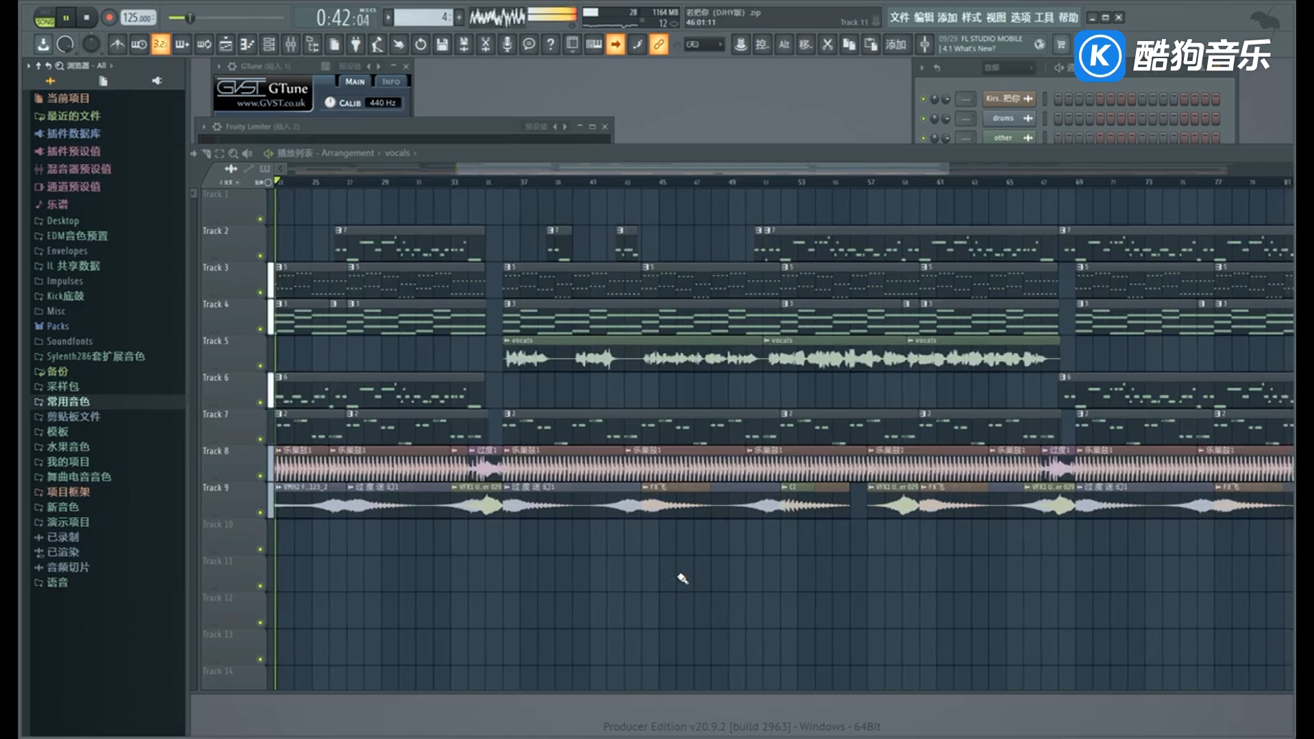This screenshot has height=739, width=1314.
Task: Toggle Track 2 mute LED
Action: 260,256
